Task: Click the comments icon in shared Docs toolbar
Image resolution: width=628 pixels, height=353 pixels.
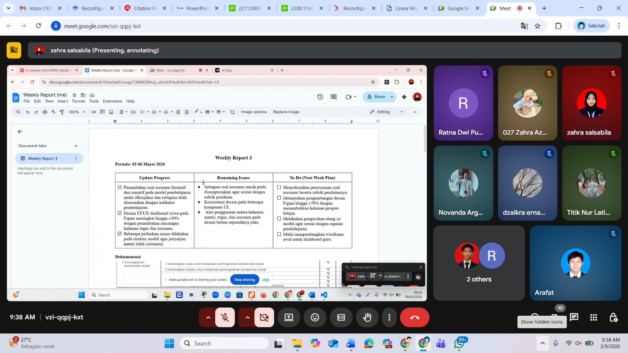Action: 334,97
